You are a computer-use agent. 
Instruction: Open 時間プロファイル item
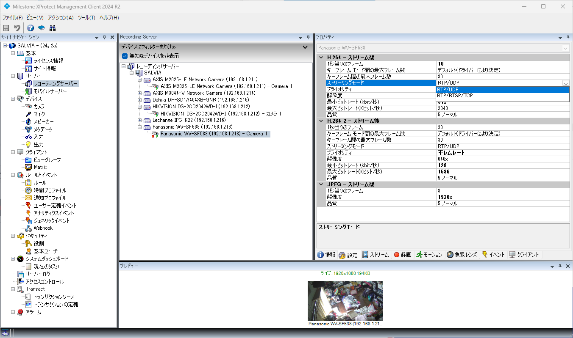pos(50,190)
